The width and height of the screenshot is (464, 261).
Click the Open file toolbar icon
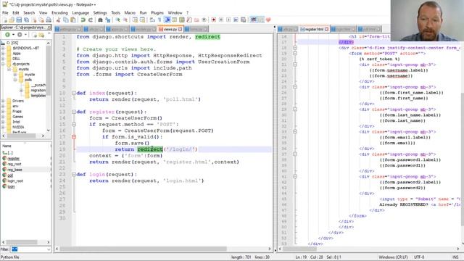click(x=12, y=20)
